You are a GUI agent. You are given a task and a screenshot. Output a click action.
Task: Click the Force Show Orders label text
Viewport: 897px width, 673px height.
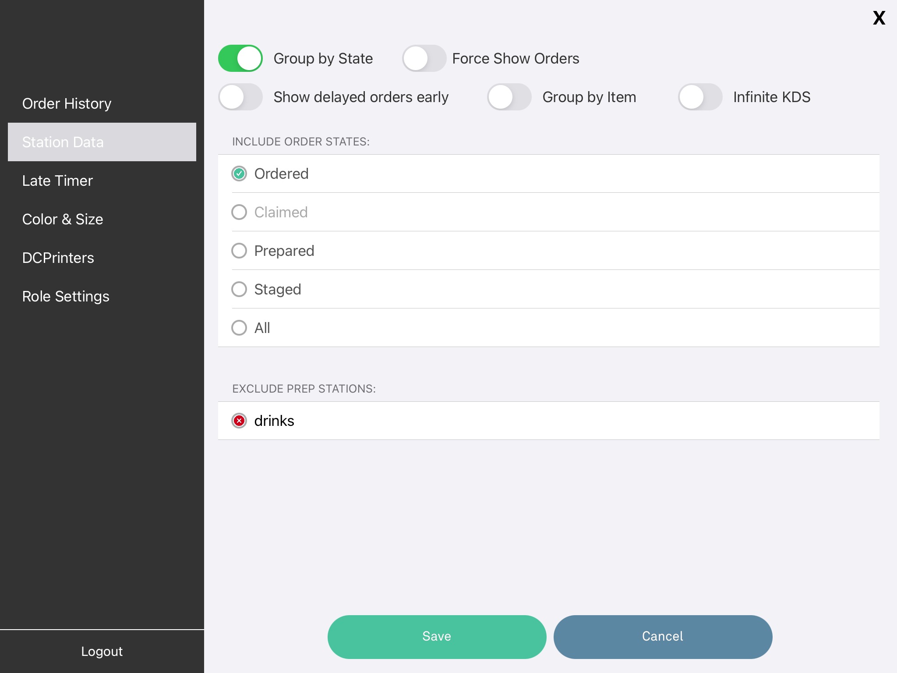coord(516,58)
